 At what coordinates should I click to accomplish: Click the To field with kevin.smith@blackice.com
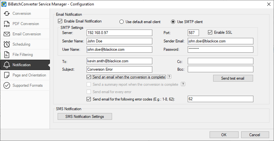[119, 61]
